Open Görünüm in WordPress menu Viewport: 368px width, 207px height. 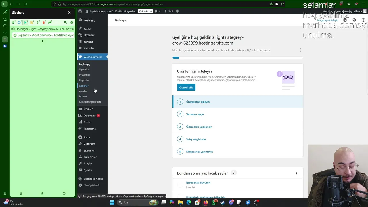[92, 144]
